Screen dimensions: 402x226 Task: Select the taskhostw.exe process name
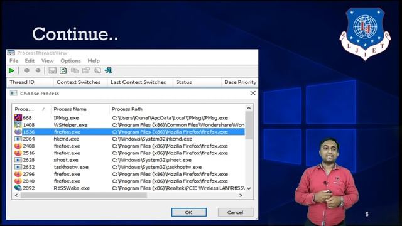tap(71, 167)
